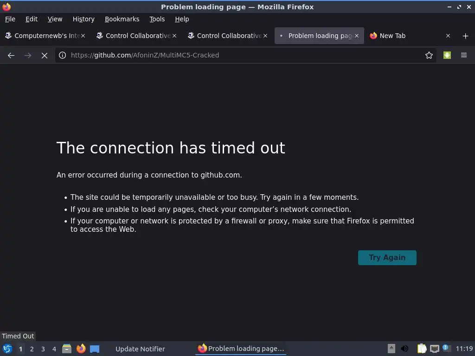The height and width of the screenshot is (356, 475).
Task: Open a new tab with the plus button
Action: click(x=466, y=36)
